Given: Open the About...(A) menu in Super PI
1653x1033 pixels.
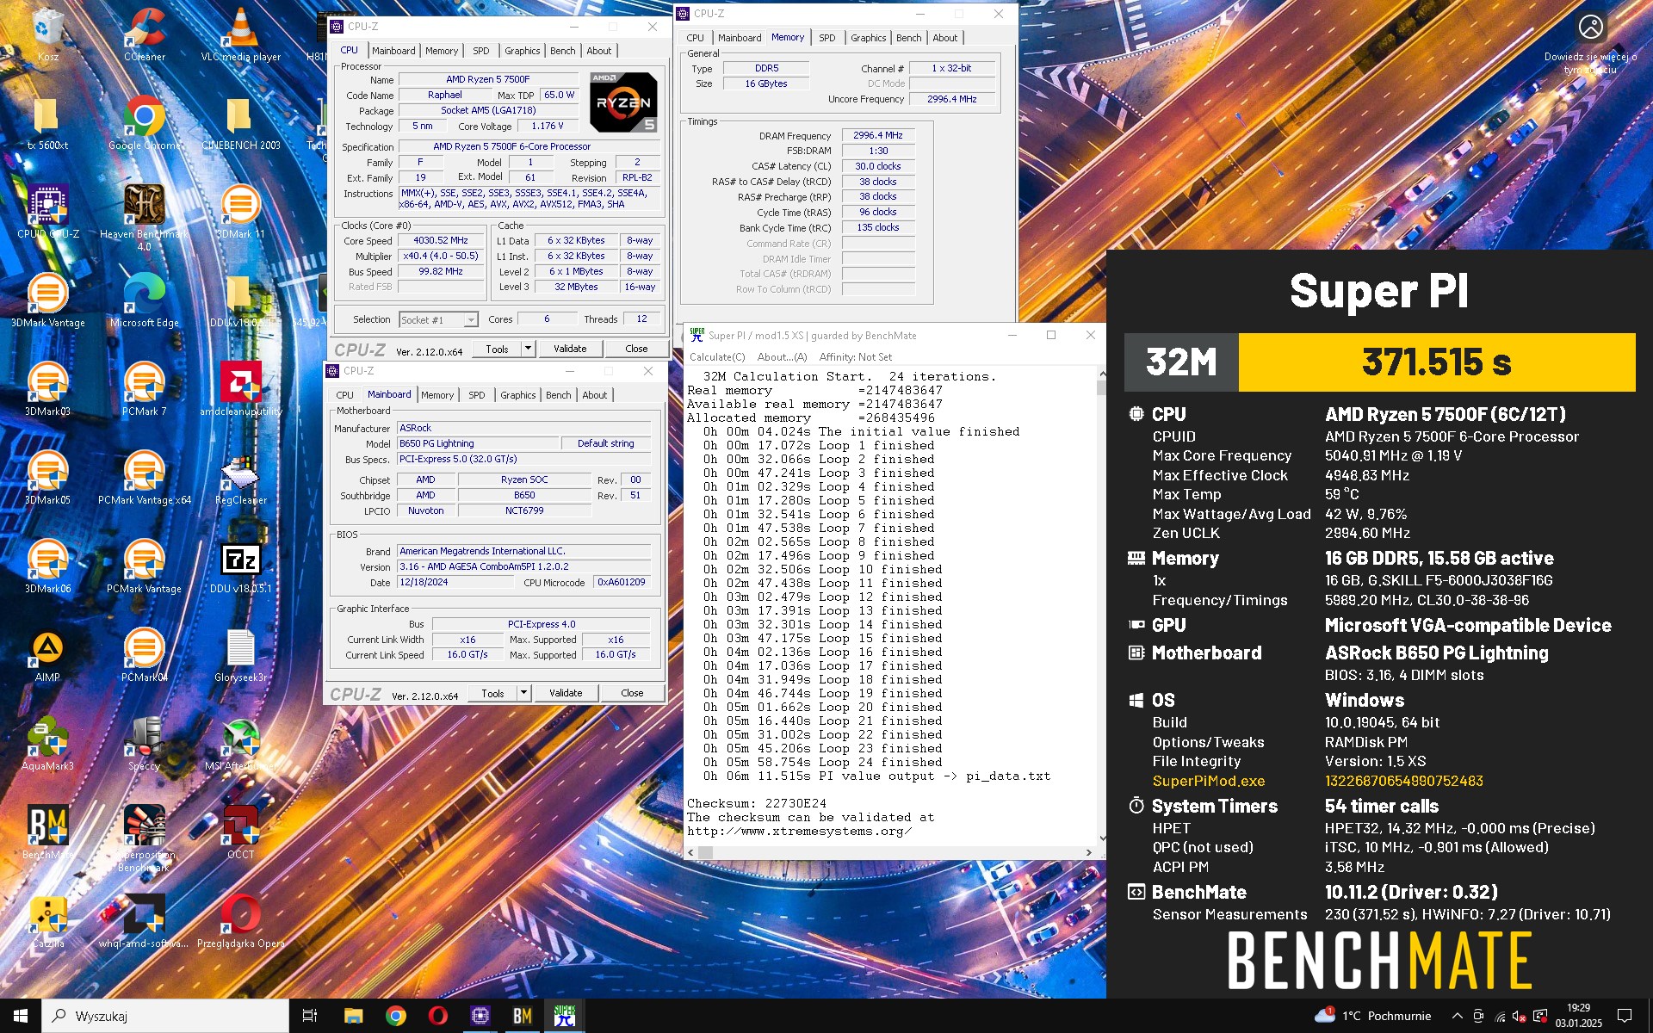Looking at the screenshot, I should [782, 357].
